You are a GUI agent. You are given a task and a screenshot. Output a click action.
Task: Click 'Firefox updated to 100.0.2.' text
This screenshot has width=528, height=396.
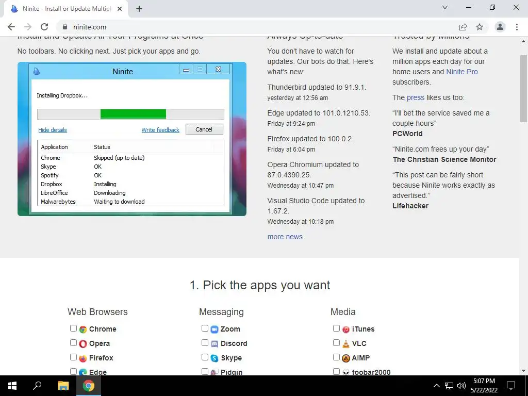pyautogui.click(x=310, y=139)
